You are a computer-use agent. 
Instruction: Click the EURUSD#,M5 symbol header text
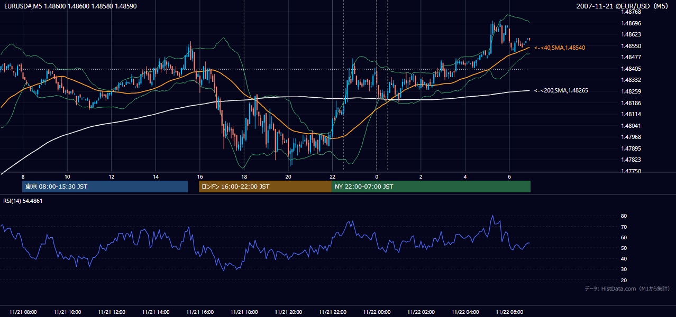pyautogui.click(x=69, y=6)
